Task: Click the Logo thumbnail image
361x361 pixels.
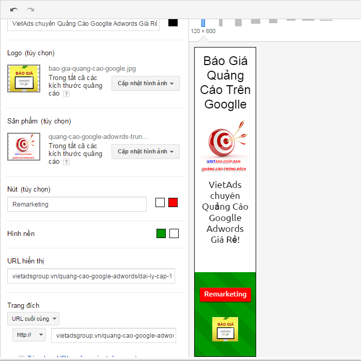Action: (24, 79)
